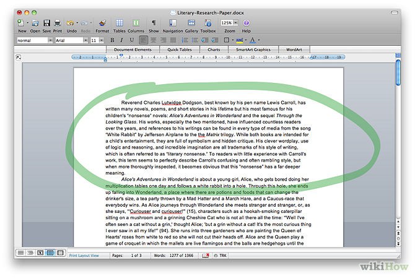Open the Borders dropdown arrow
The image size is (415, 278).
(233, 40)
